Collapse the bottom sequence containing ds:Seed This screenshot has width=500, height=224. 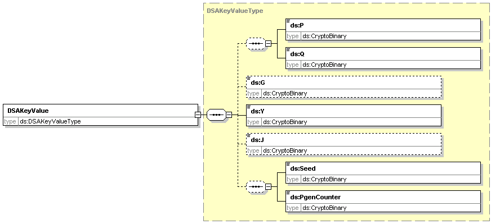(269, 187)
